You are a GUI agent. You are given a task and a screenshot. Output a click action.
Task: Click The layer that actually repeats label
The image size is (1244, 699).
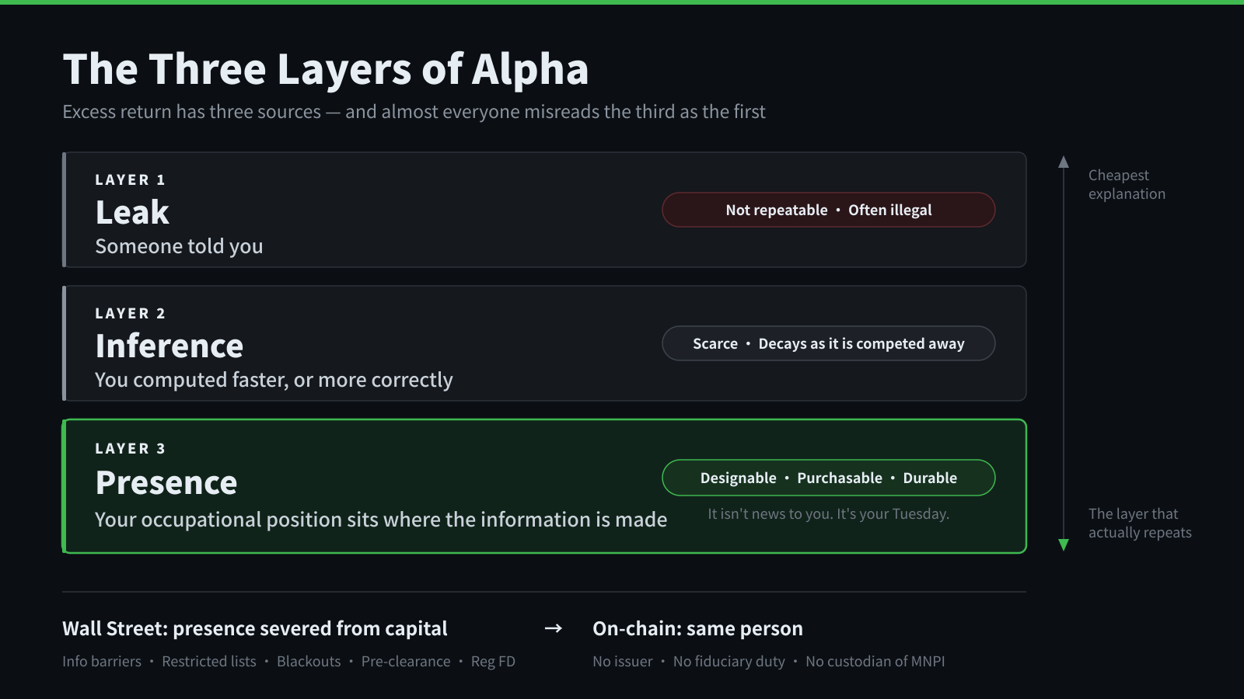(x=1140, y=523)
